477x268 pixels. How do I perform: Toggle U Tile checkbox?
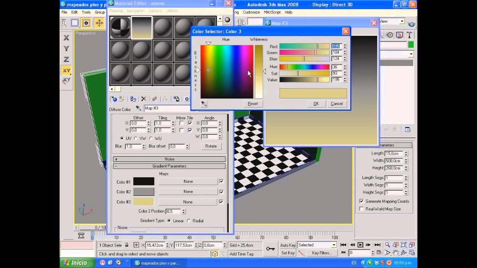pyautogui.click(x=190, y=123)
